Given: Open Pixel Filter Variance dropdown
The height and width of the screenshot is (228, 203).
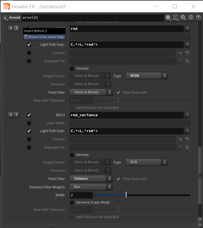Looking at the screenshot, I should tap(91, 178).
